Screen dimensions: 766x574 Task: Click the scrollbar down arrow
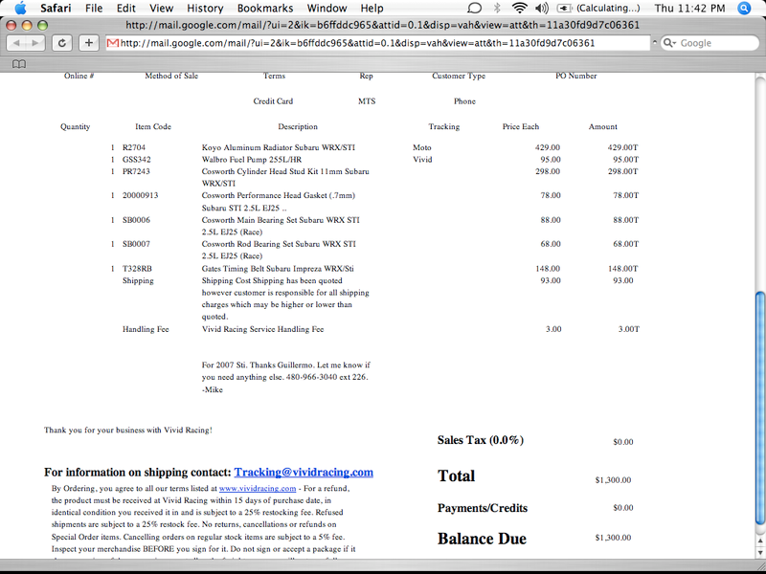[759, 552]
